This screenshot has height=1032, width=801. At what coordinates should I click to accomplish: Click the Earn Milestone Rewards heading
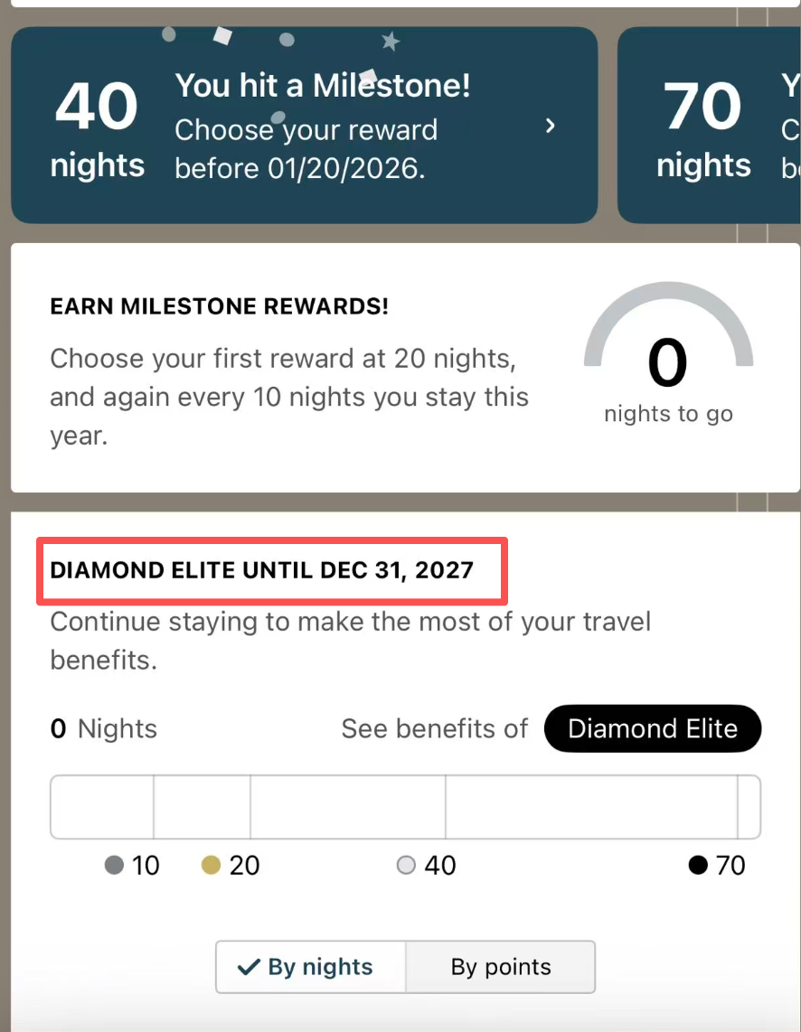pos(220,306)
